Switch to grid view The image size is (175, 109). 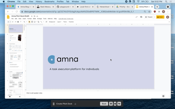point(20,97)
